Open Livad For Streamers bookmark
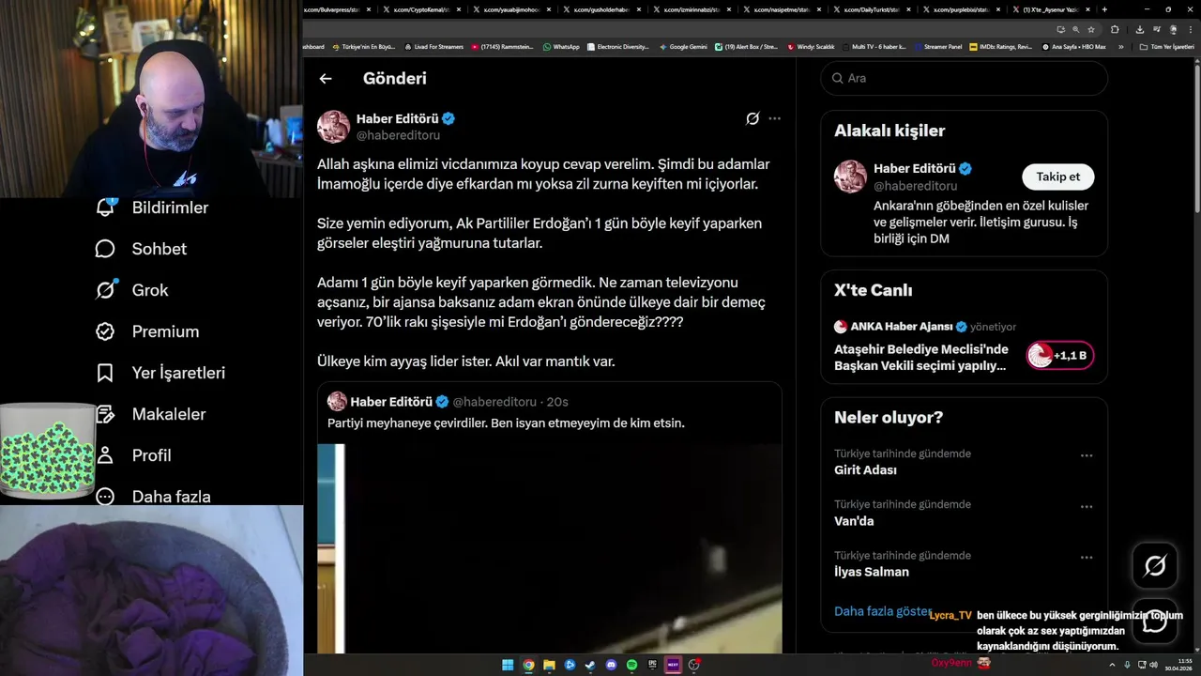This screenshot has width=1201, height=676. tap(433, 47)
